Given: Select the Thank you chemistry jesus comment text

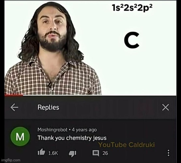Looking at the screenshot, I should click(x=72, y=138).
